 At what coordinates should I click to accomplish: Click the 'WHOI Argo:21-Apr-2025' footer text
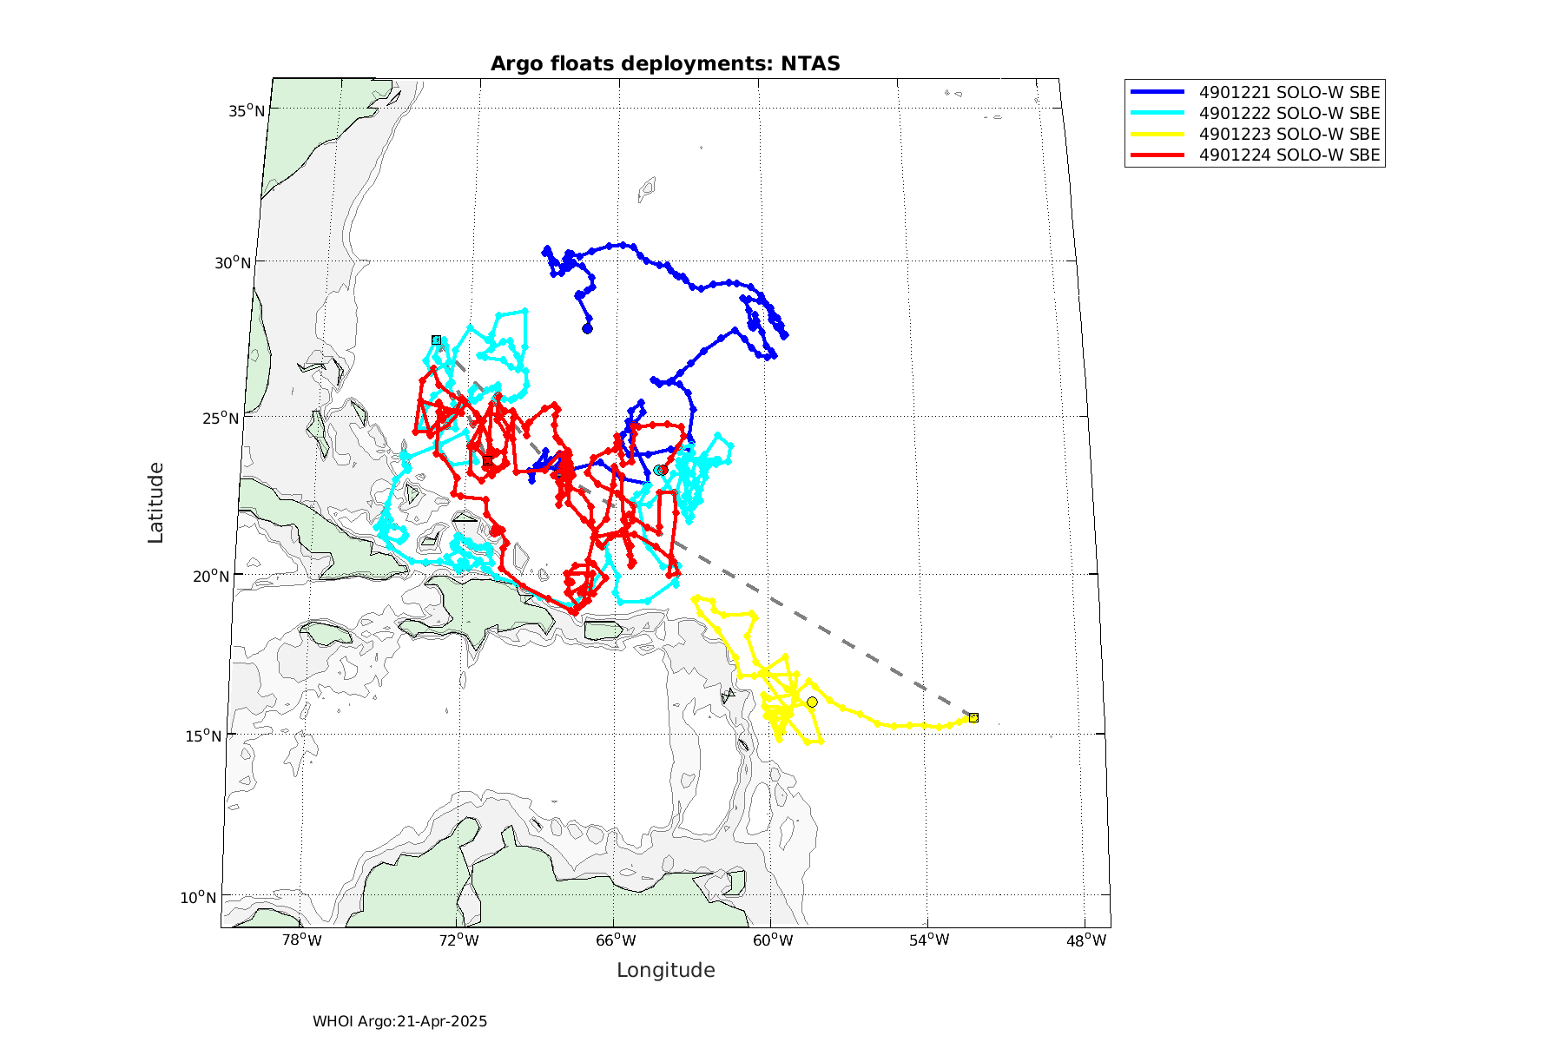400,1021
